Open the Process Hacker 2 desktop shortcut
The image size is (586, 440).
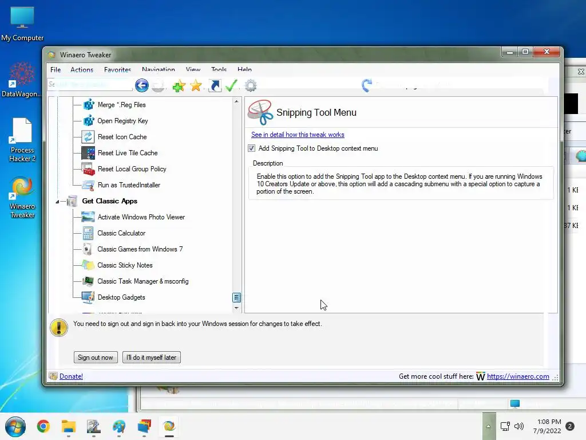tap(22, 140)
